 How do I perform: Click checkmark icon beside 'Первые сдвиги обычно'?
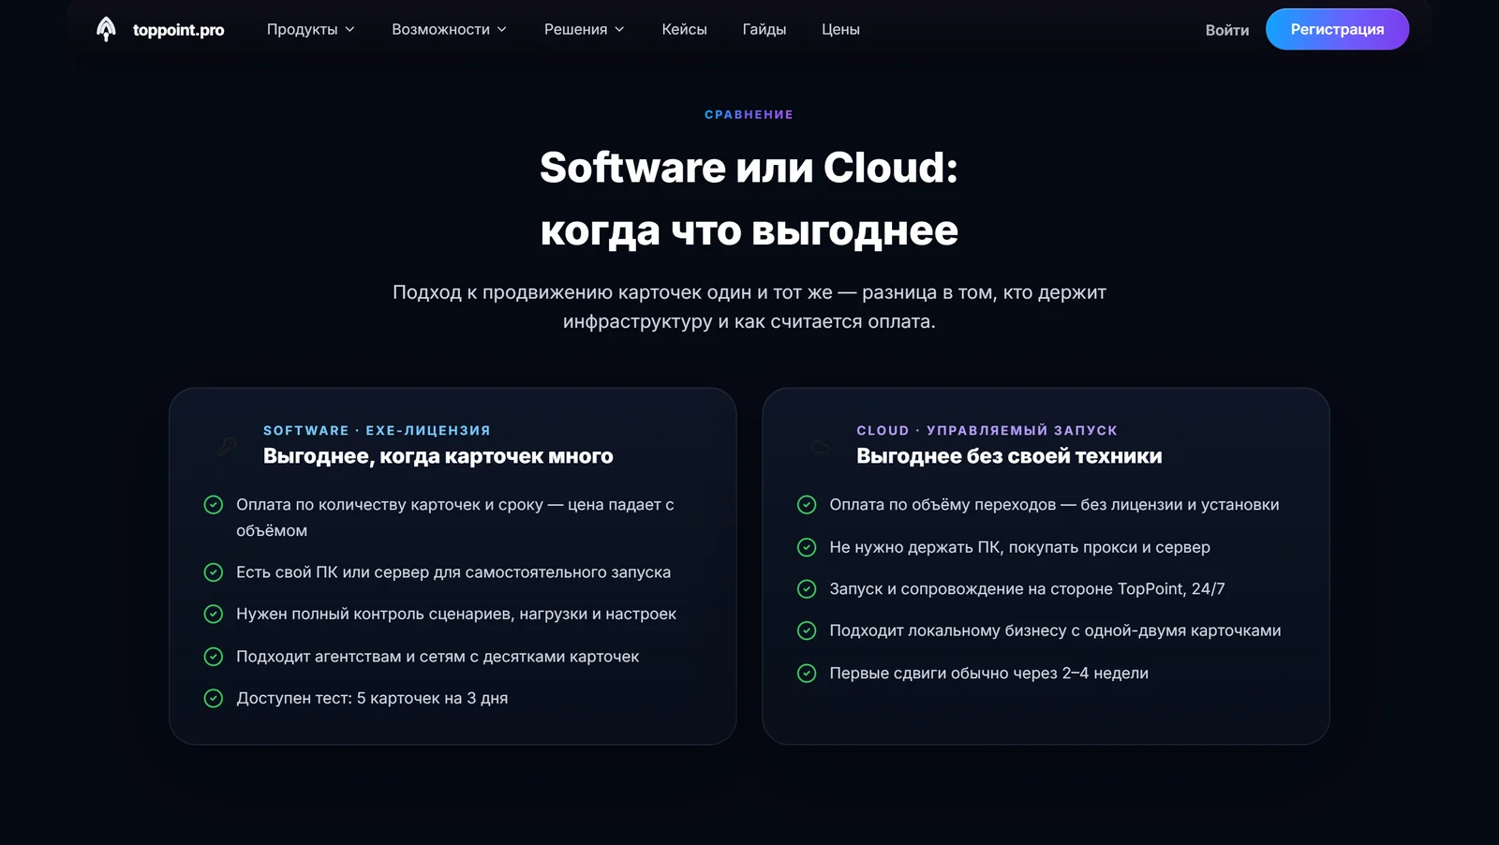[x=807, y=673]
